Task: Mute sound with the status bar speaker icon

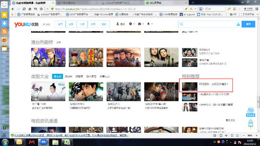Action: tap(226, 135)
